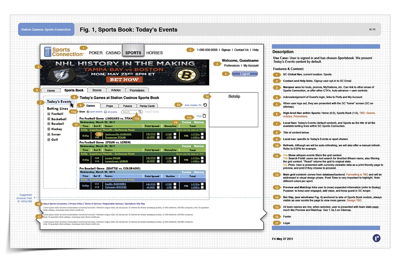The image size is (397, 259).
Task: Open Matchup for the SEATTLE vs. COLORADO game
Action: click(199, 172)
